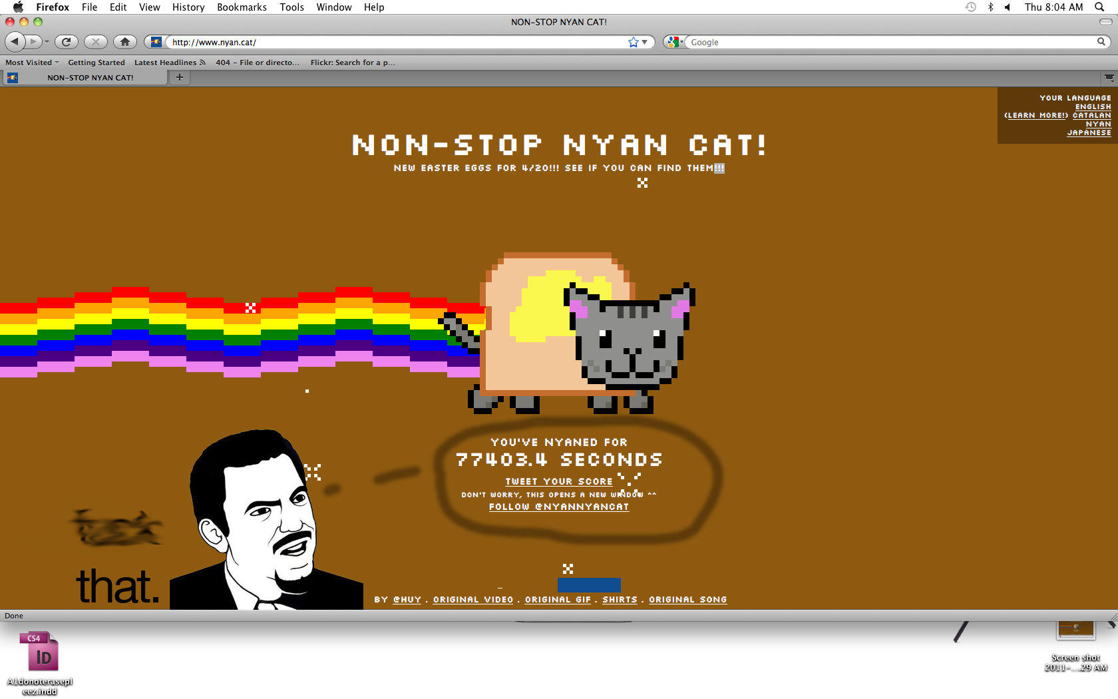Open the File menu
Image resolution: width=1118 pixels, height=699 pixels.
point(89,7)
